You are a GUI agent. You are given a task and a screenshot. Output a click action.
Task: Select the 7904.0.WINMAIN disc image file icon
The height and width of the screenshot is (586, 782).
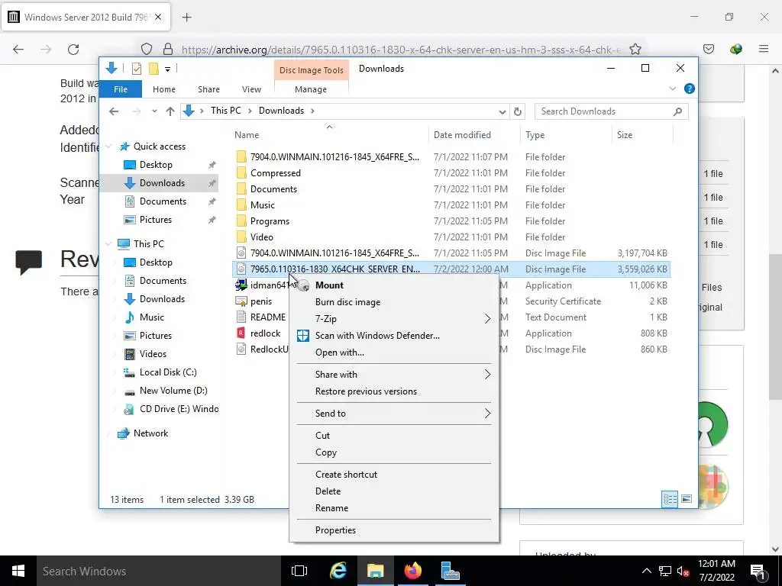pos(241,253)
